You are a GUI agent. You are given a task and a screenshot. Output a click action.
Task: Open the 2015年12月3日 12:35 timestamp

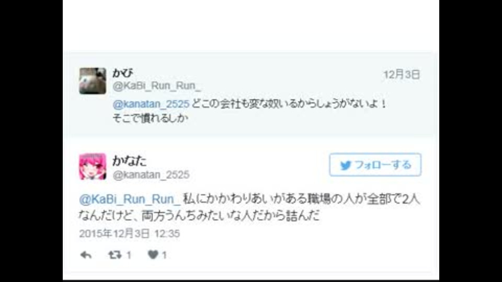pos(129,234)
